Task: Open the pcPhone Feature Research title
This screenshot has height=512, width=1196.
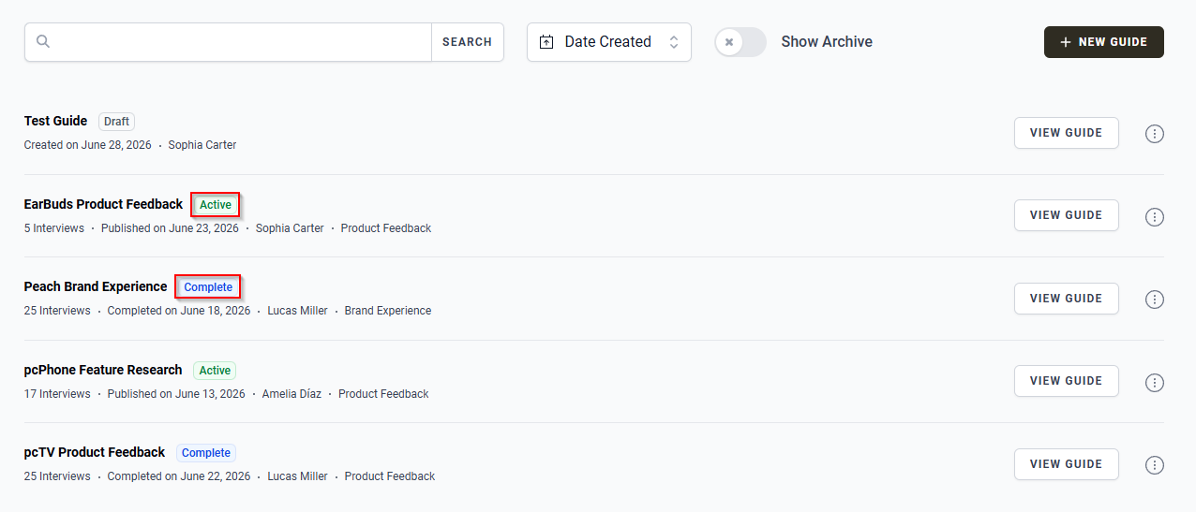Action: (x=103, y=370)
